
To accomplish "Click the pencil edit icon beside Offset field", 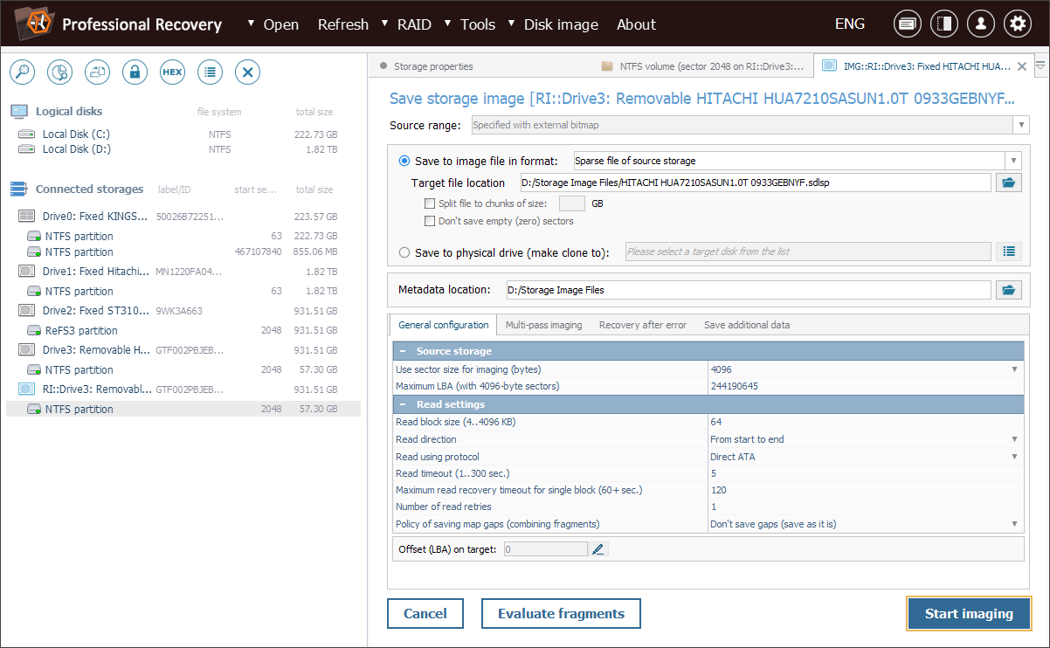I will pyautogui.click(x=598, y=549).
